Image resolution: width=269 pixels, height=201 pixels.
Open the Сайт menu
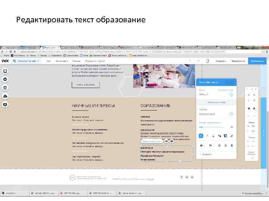pos(49,61)
